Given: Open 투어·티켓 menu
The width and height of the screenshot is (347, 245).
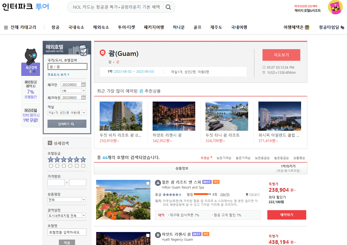Looking at the screenshot, I should coord(126,27).
